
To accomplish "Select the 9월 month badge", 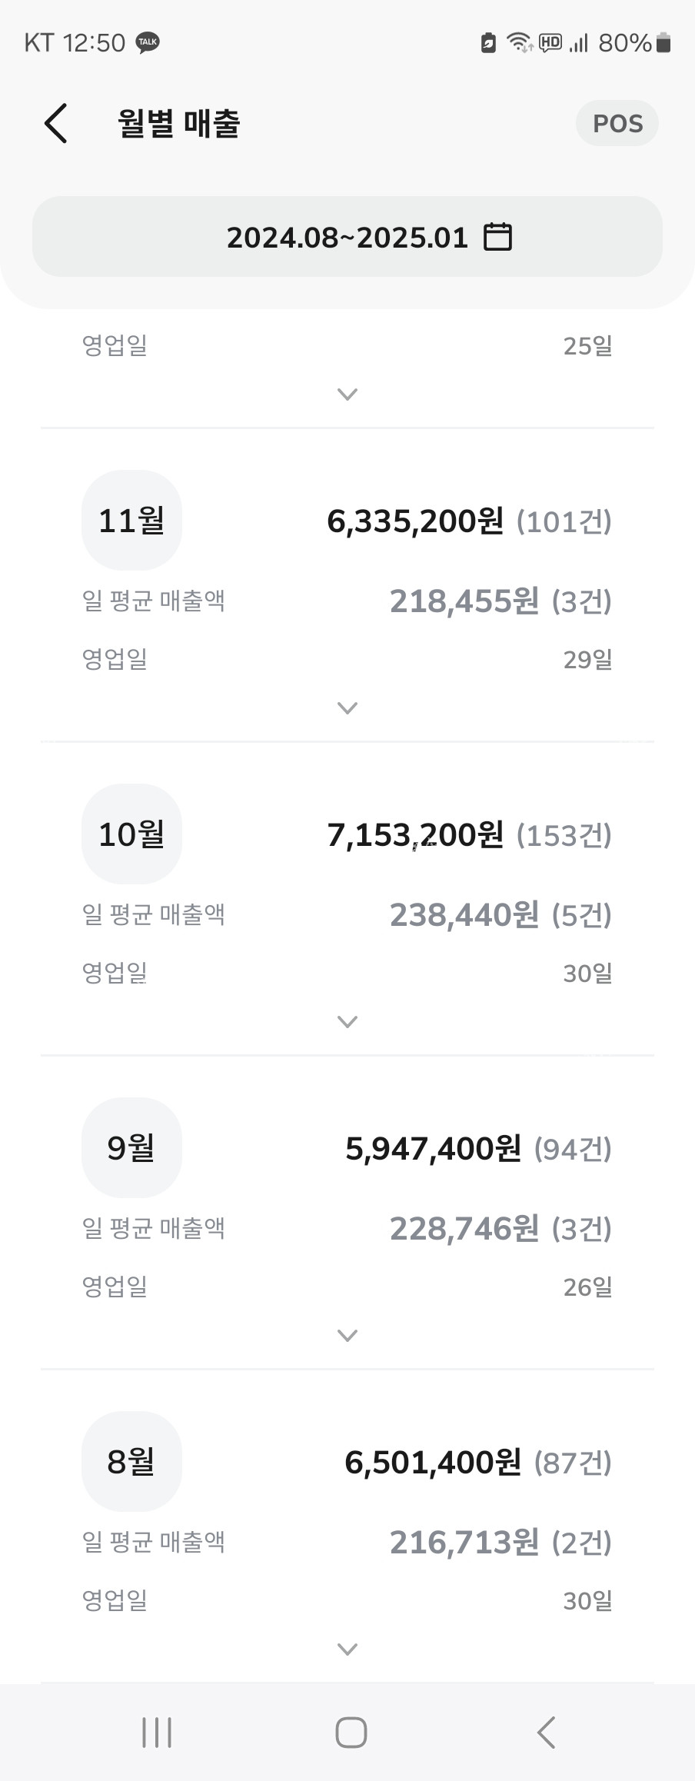I will (131, 1148).
